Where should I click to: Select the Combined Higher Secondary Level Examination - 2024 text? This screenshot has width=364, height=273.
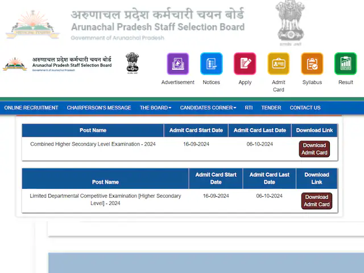(93, 144)
